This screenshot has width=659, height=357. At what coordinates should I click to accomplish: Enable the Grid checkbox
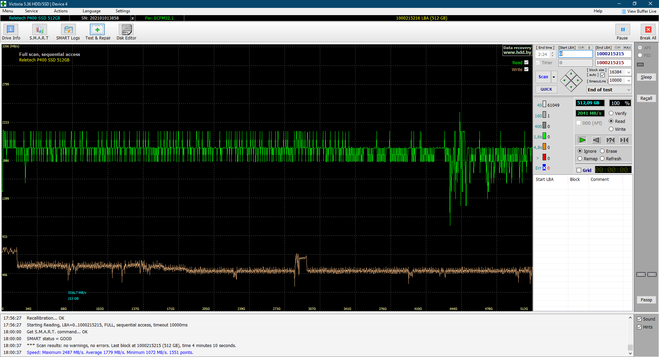(x=579, y=170)
